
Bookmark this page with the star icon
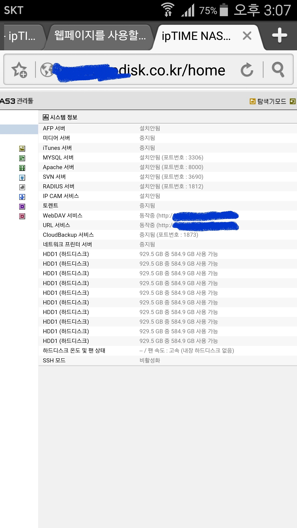coord(19,70)
